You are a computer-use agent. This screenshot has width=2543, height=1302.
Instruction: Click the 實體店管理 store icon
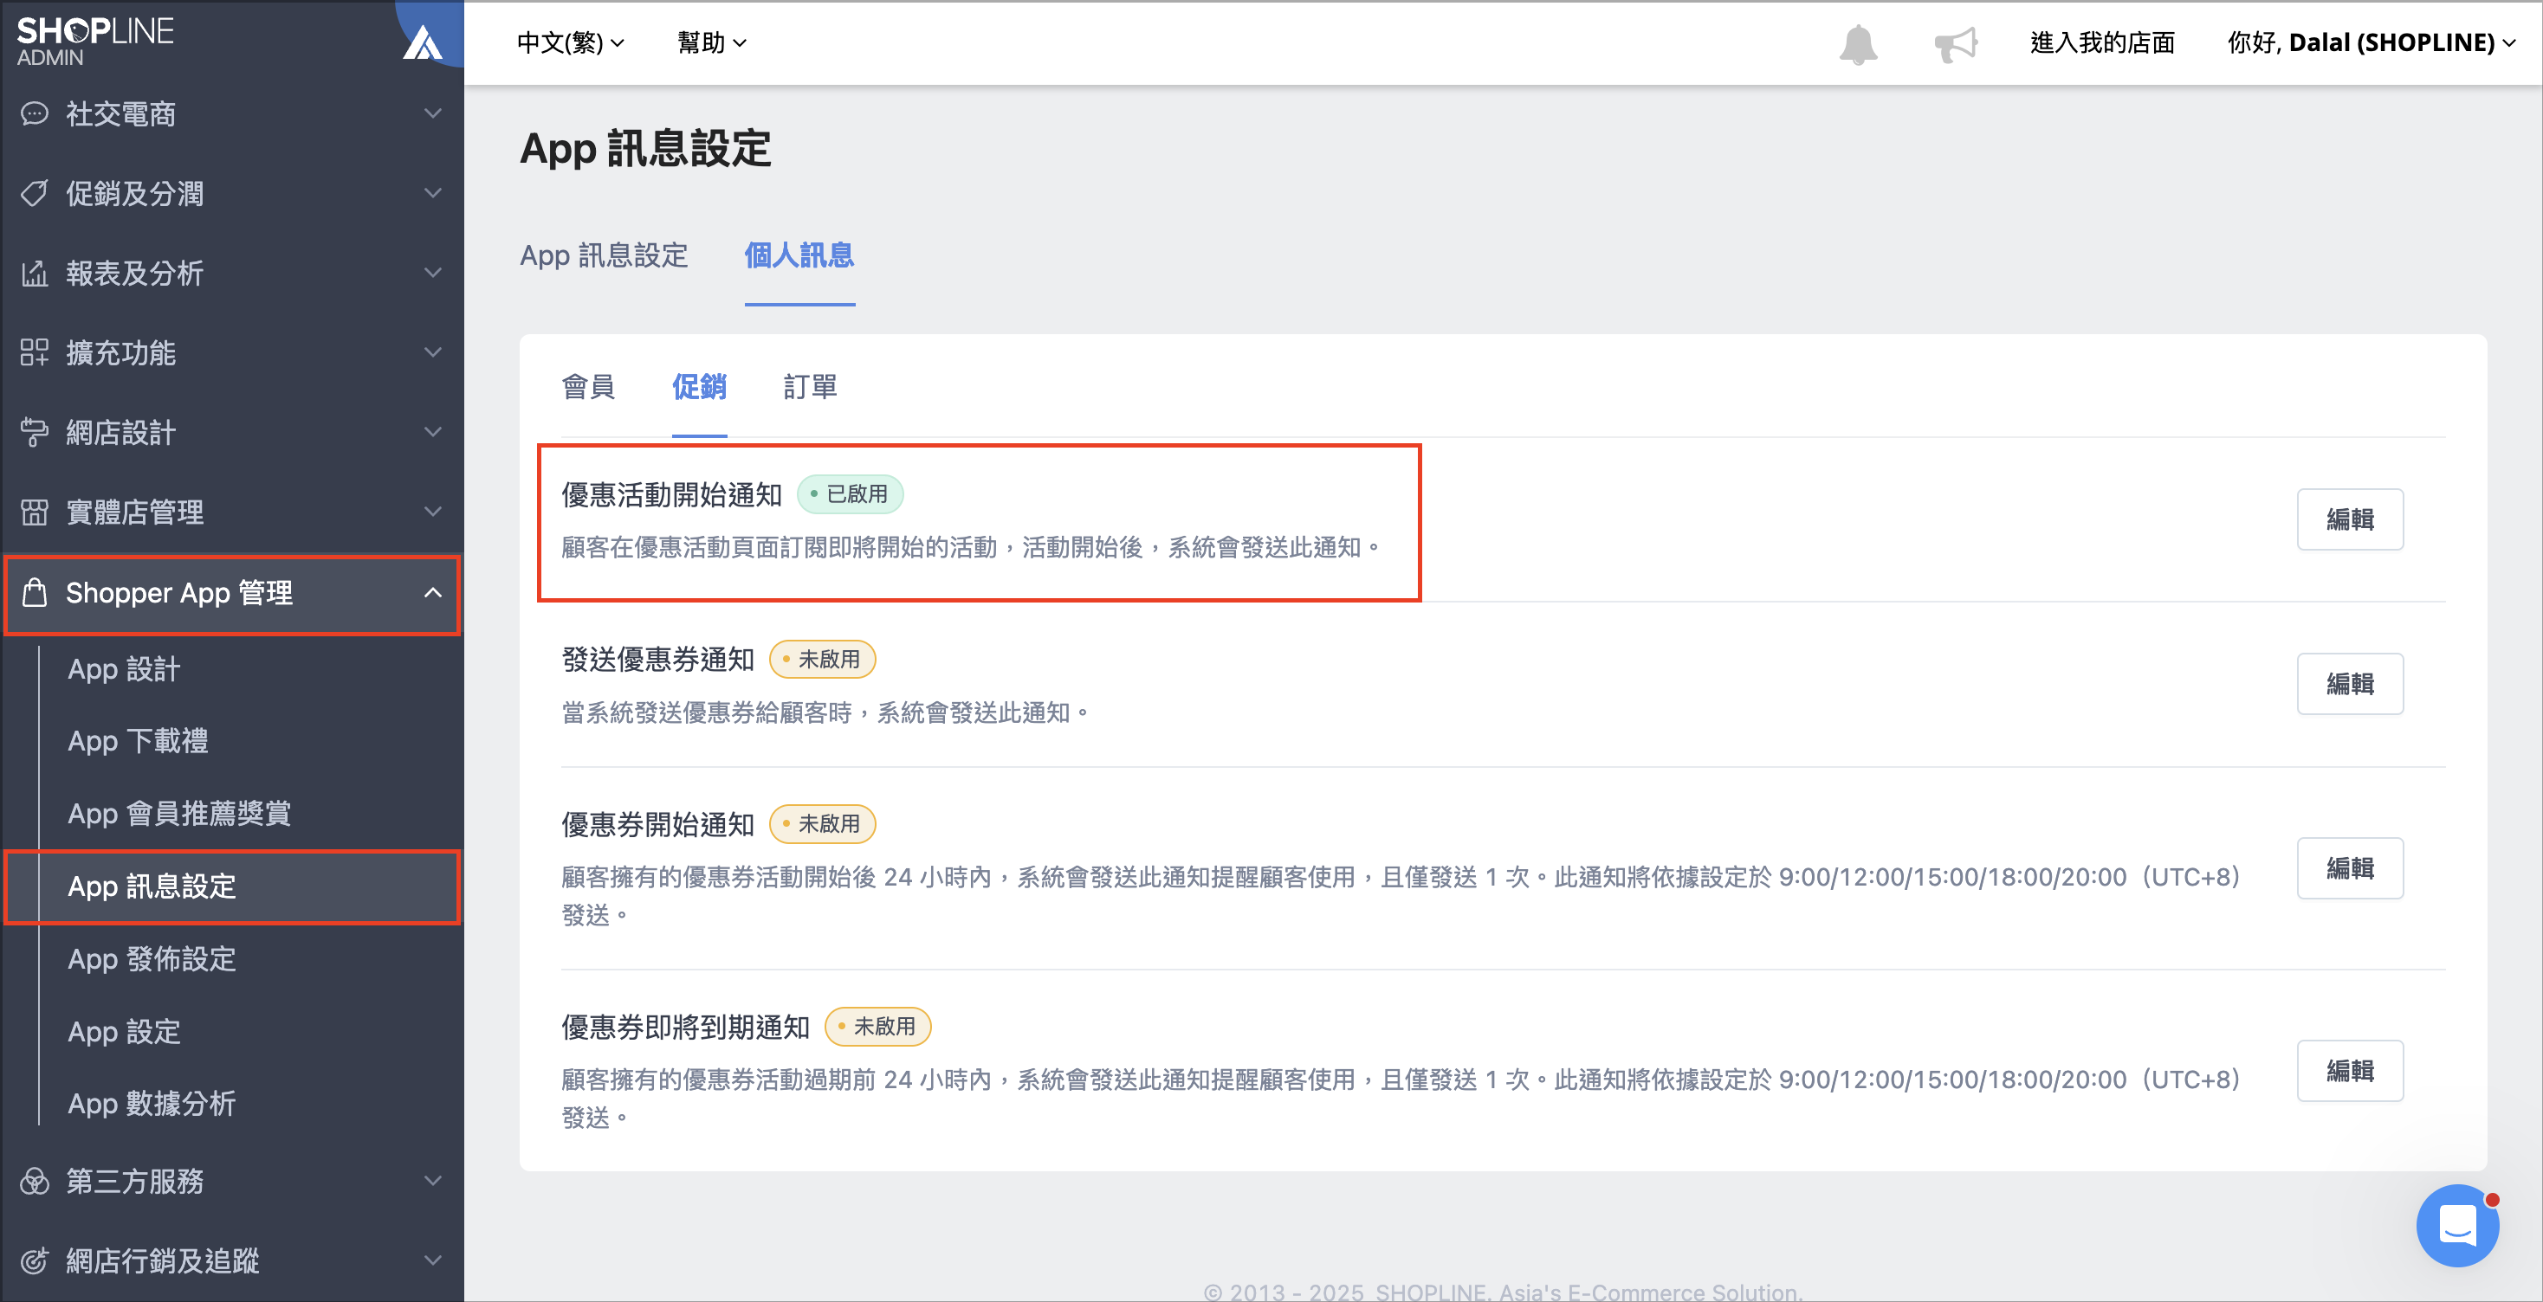[35, 512]
